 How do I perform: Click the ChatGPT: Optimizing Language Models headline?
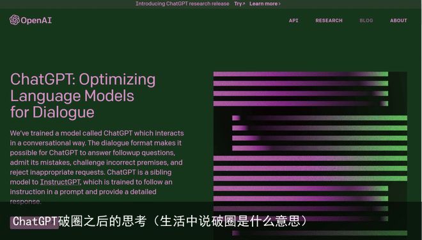coord(82,96)
